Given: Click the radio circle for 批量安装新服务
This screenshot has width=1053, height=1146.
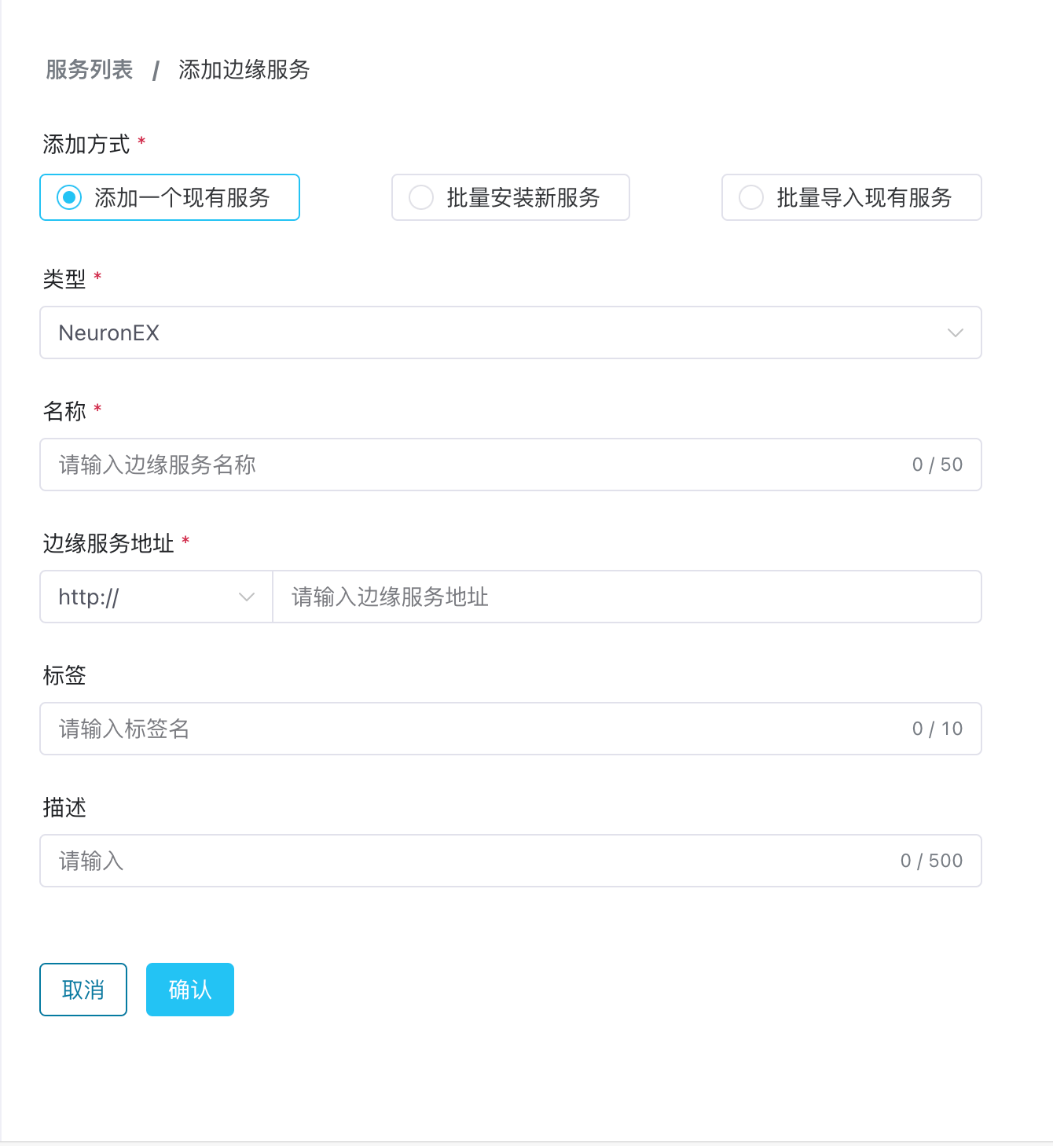Looking at the screenshot, I should [421, 197].
